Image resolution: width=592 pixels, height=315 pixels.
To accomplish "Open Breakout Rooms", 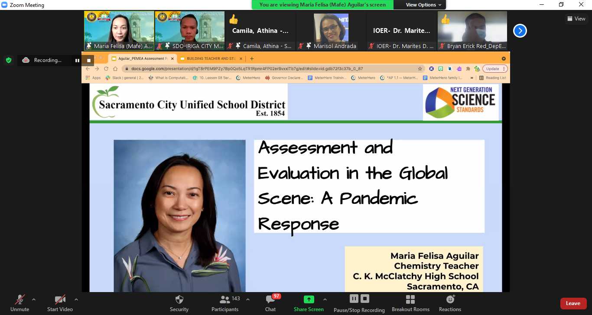I will click(410, 300).
